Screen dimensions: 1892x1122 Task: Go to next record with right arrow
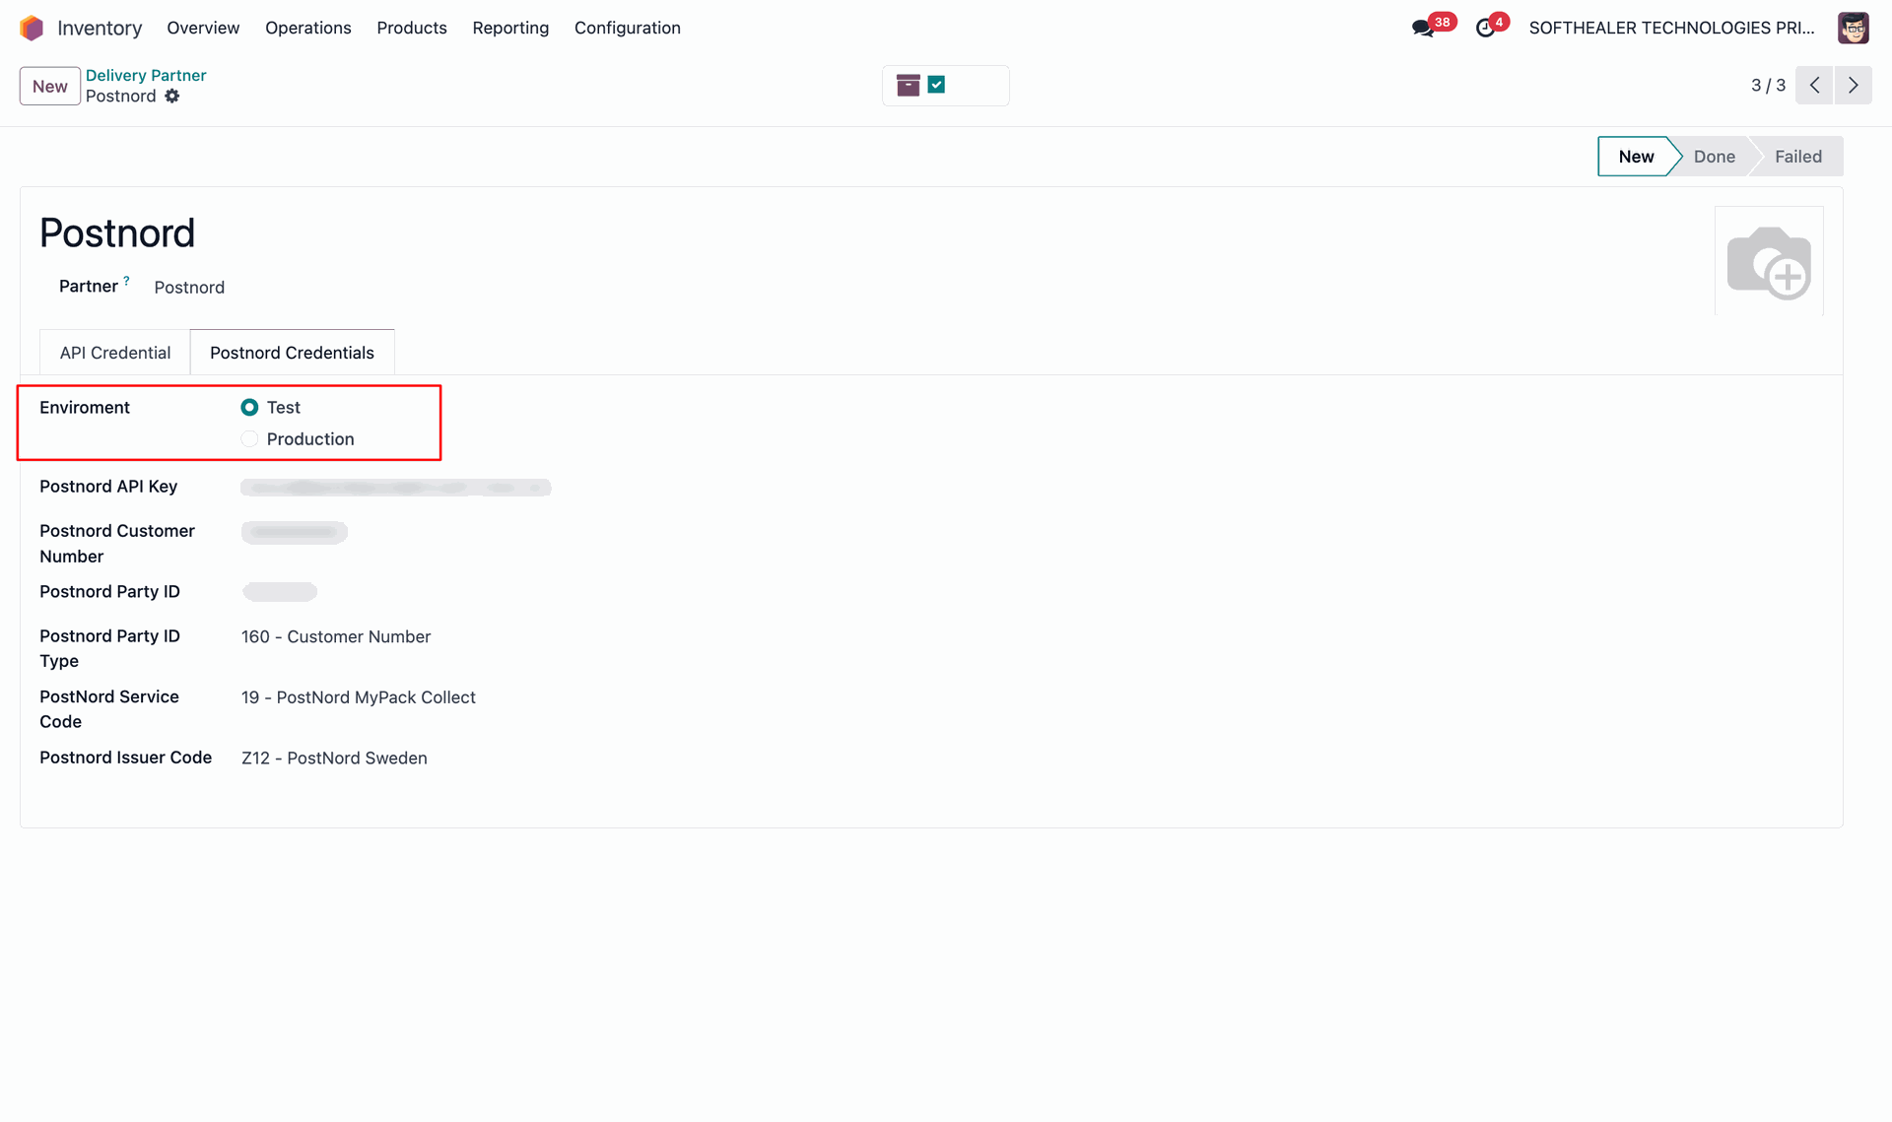pyautogui.click(x=1853, y=86)
